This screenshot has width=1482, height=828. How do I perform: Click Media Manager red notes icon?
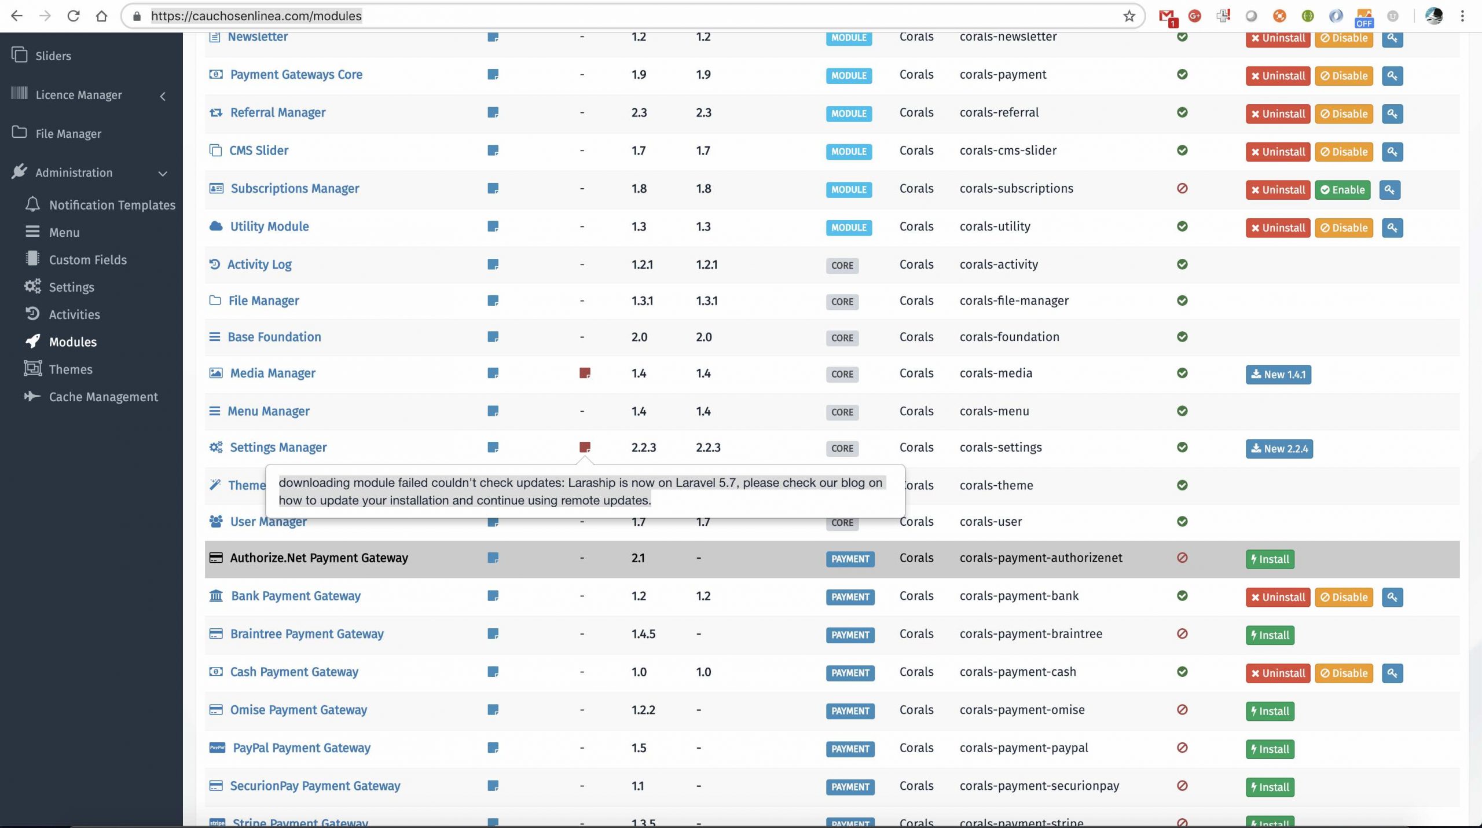585,373
